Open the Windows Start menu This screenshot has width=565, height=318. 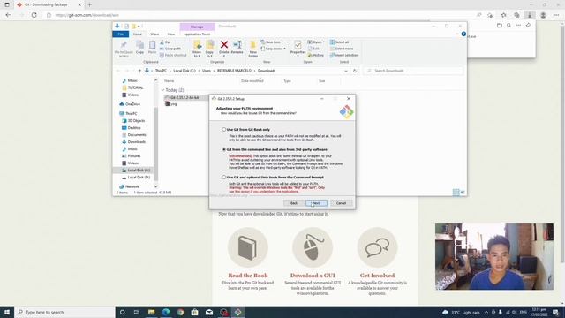click(7, 312)
